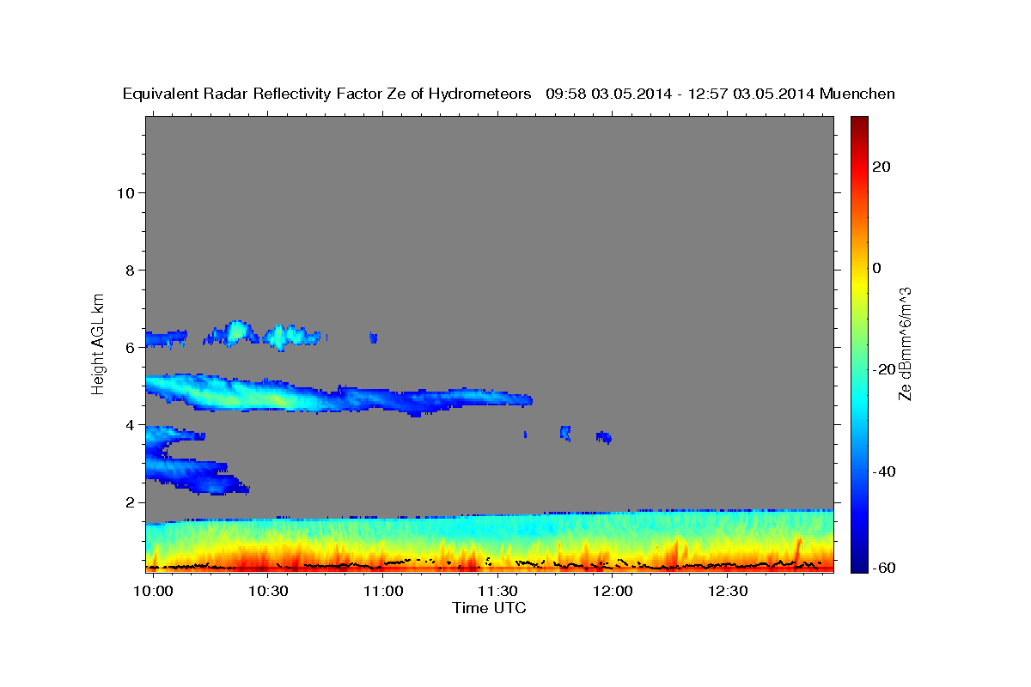Screen dimensions: 1031x687
Task: Click the colorbar label 'Ze dBmm^6/m^3'
Action: [905, 343]
